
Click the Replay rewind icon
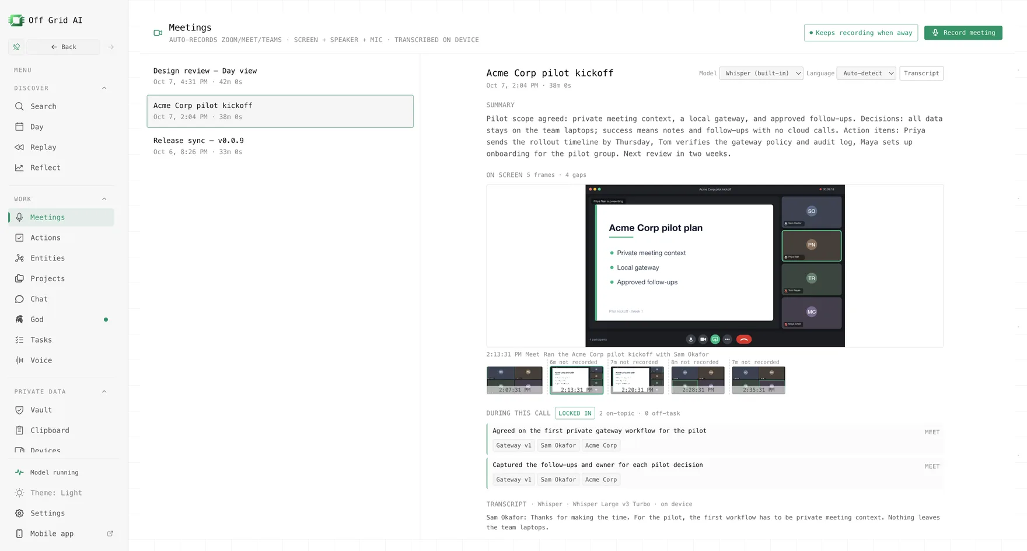pyautogui.click(x=19, y=147)
